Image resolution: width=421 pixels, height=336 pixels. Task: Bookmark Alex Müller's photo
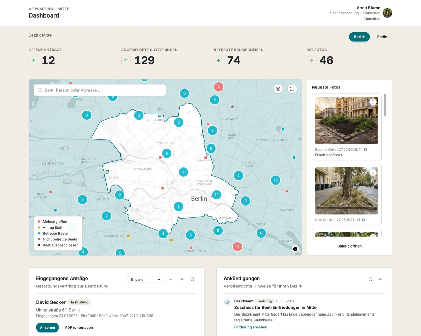[x=373, y=172]
